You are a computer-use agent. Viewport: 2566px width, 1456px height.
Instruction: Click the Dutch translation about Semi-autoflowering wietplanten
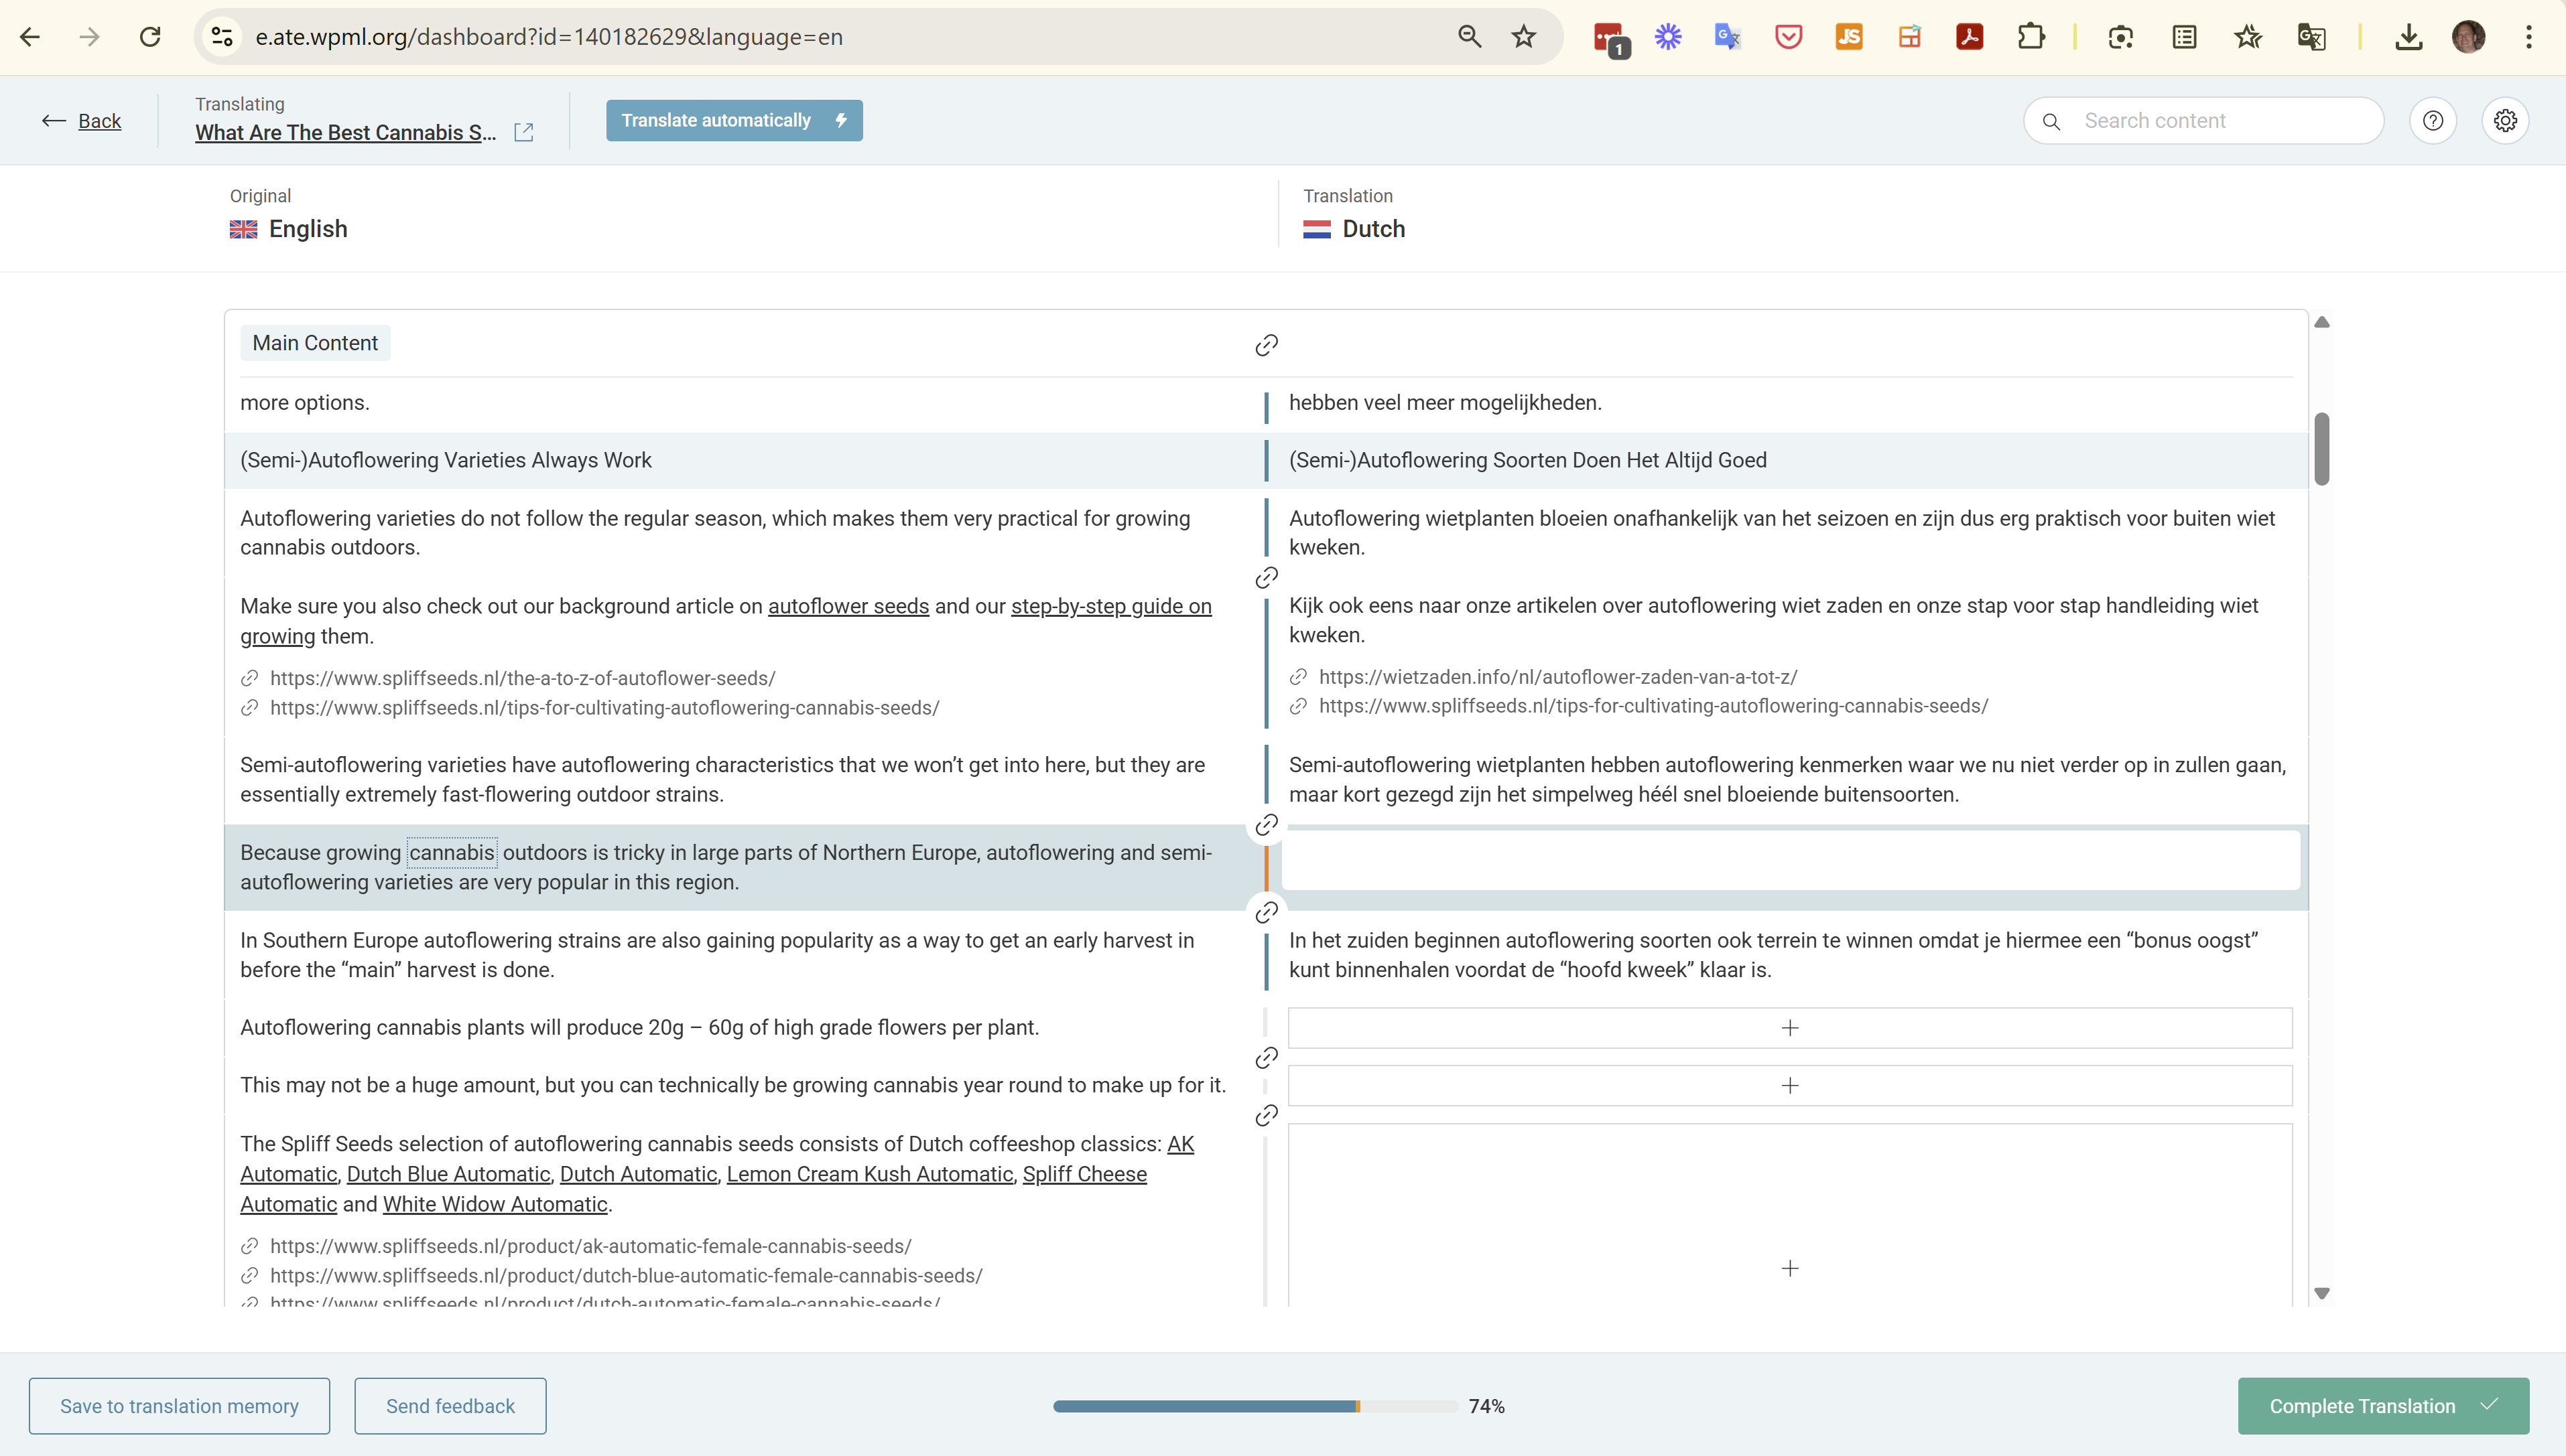(1787, 779)
